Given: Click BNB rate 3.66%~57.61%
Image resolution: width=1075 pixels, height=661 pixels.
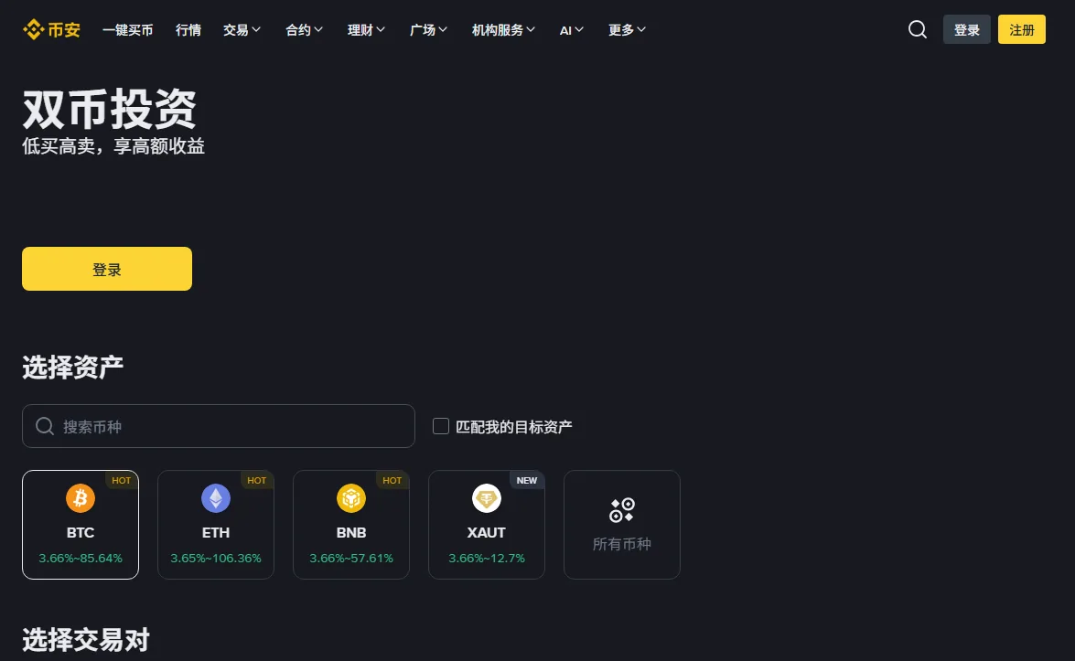Looking at the screenshot, I should pyautogui.click(x=351, y=559).
